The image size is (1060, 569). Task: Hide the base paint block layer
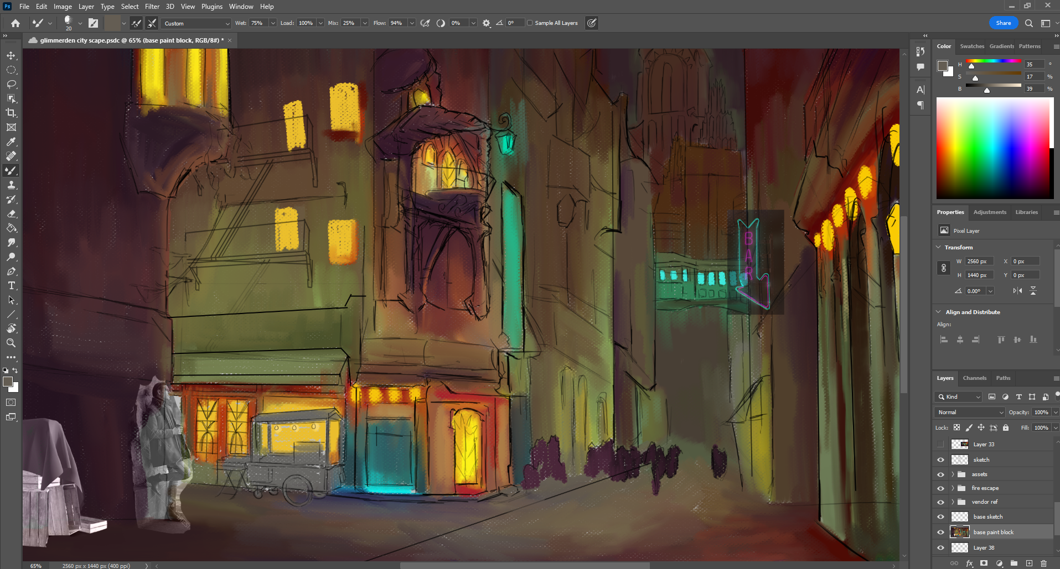(940, 532)
